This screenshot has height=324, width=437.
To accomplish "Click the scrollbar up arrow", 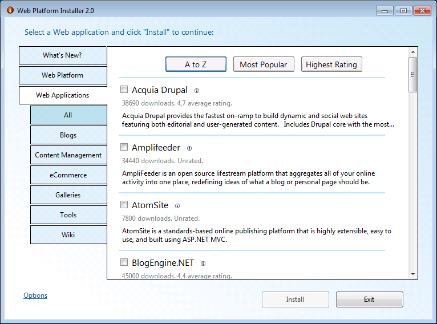I will point(413,52).
